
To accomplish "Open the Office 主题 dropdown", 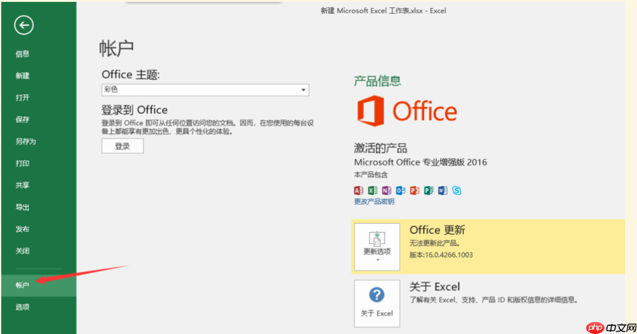I will click(x=304, y=90).
